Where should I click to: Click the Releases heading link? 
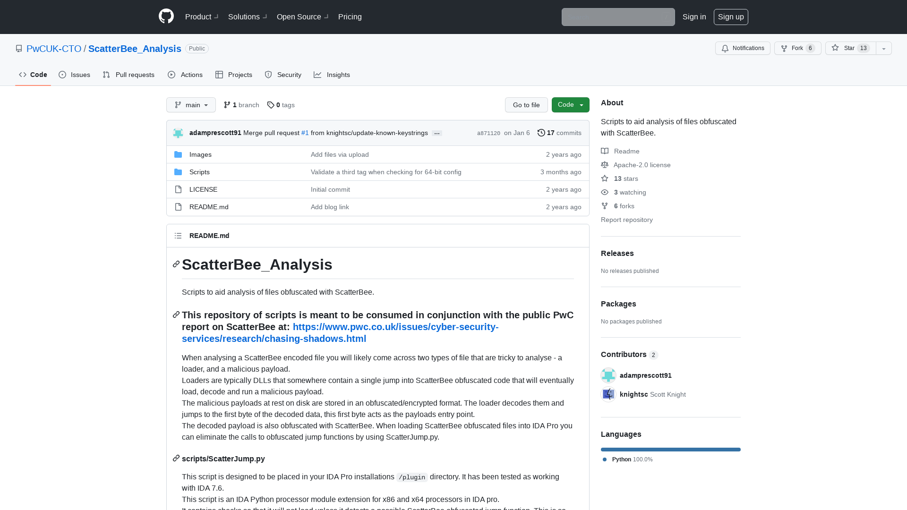coord(617,253)
